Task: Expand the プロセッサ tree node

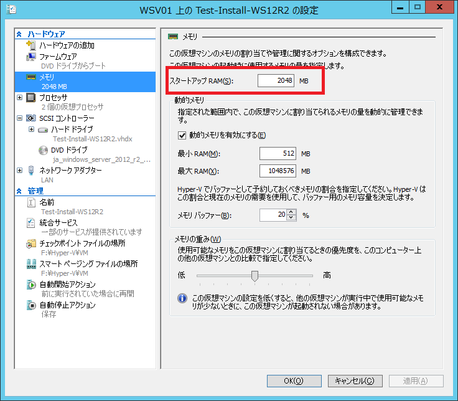Action: click(x=20, y=98)
